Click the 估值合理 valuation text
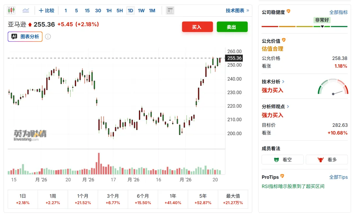The image size is (353, 214). pyautogui.click(x=272, y=49)
